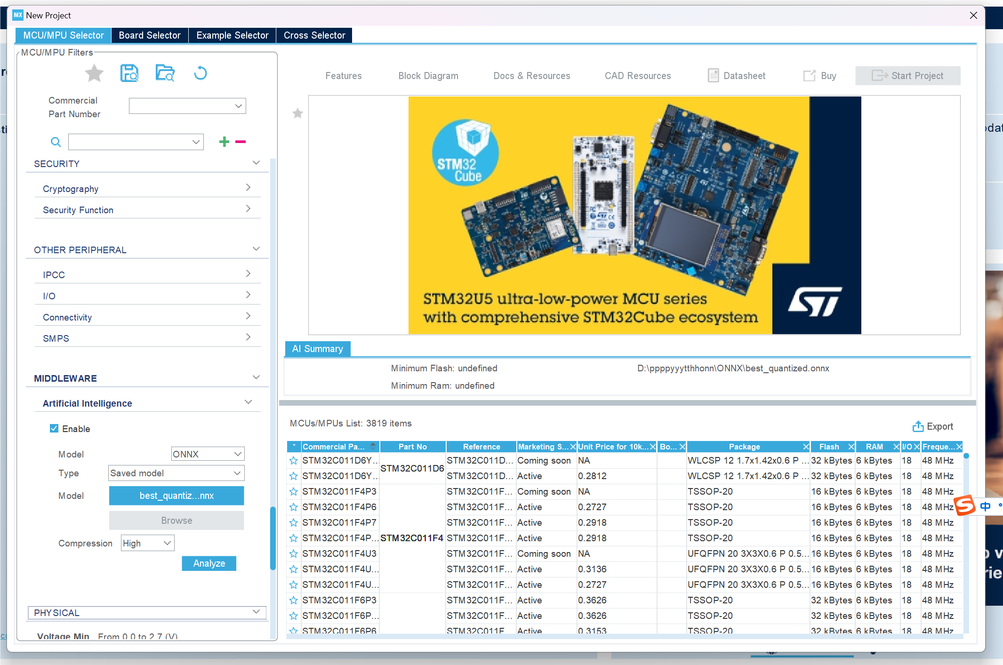This screenshot has width=1003, height=665.
Task: Expand the Cryptography filter options
Action: (248, 187)
